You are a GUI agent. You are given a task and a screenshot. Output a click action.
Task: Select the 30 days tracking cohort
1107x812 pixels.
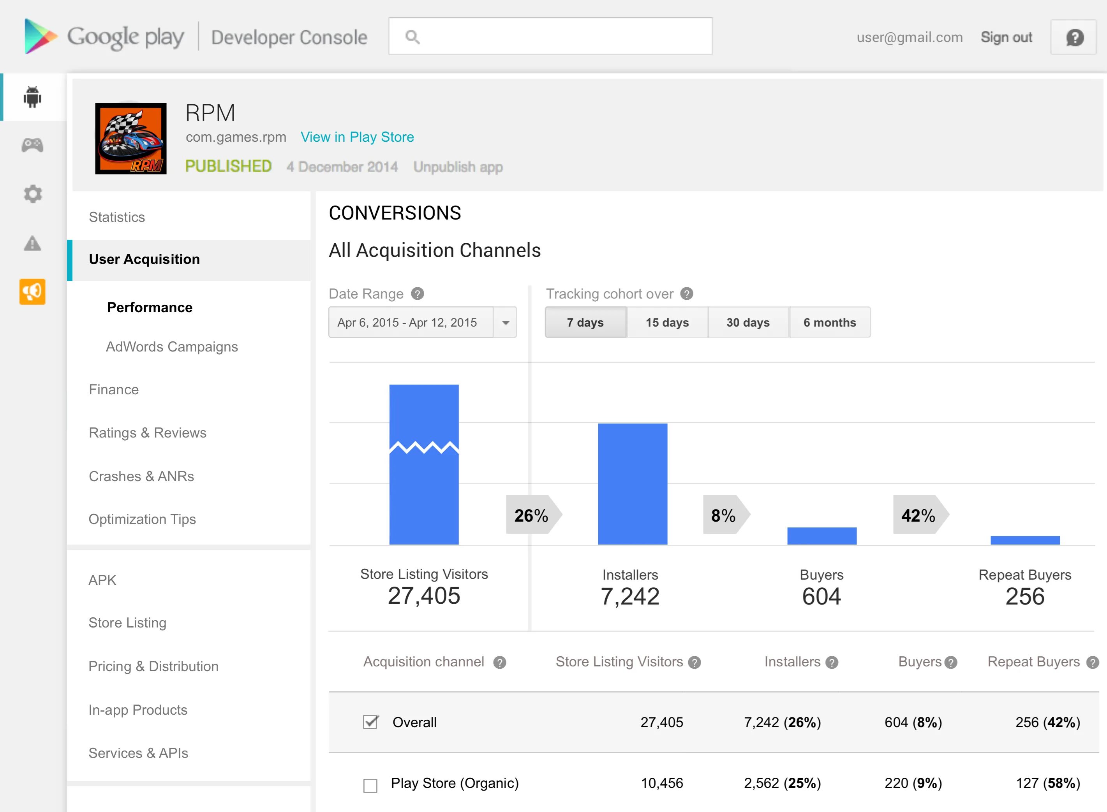pyautogui.click(x=747, y=322)
